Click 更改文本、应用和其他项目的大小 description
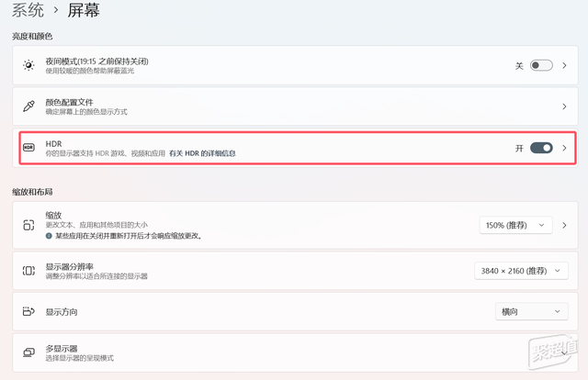This screenshot has height=380, width=588. 96,225
